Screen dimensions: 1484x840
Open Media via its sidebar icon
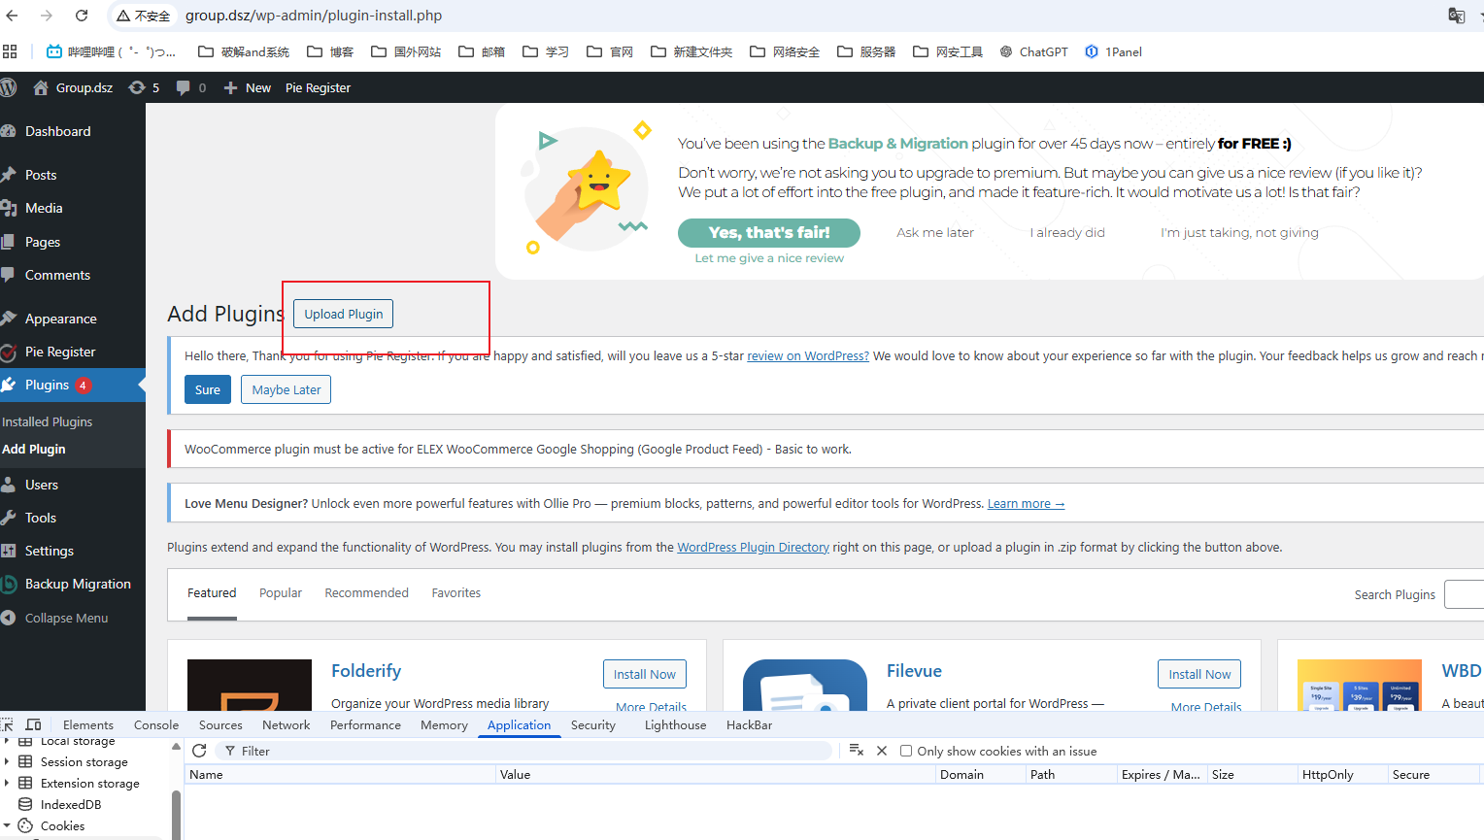point(9,208)
